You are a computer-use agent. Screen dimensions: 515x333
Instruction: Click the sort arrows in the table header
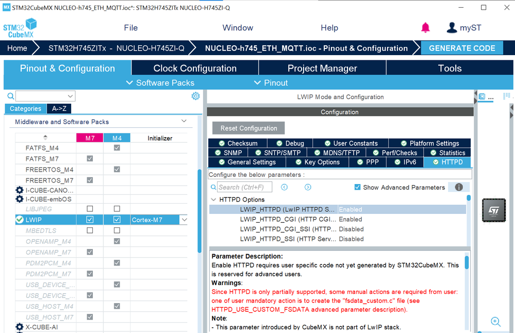(x=45, y=138)
